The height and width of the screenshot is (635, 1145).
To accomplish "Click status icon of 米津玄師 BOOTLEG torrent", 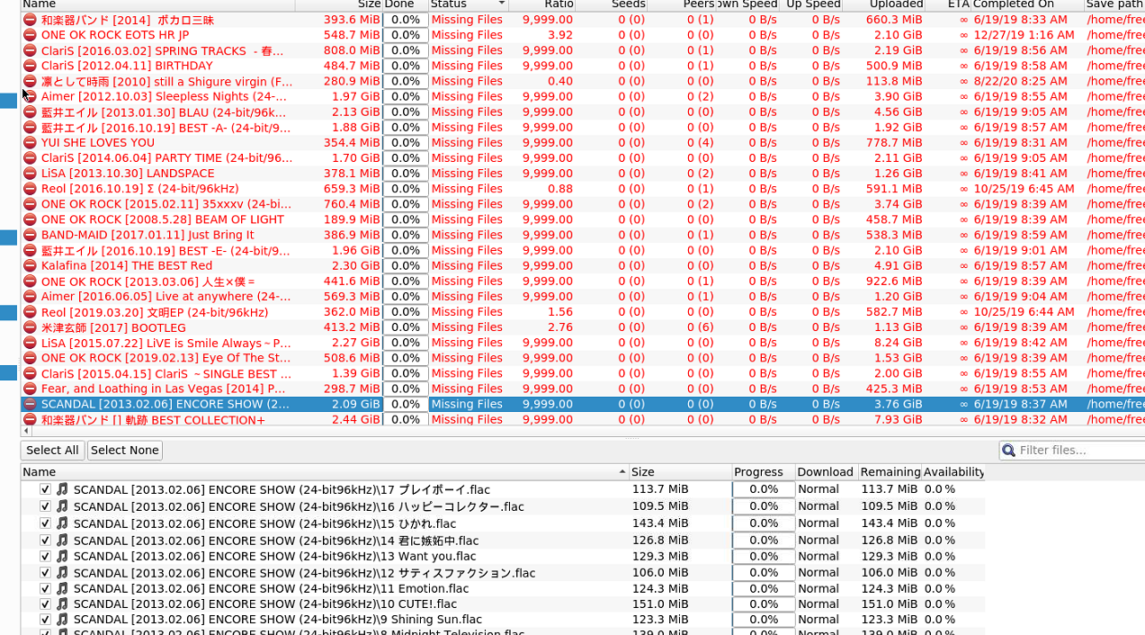I will (30, 327).
